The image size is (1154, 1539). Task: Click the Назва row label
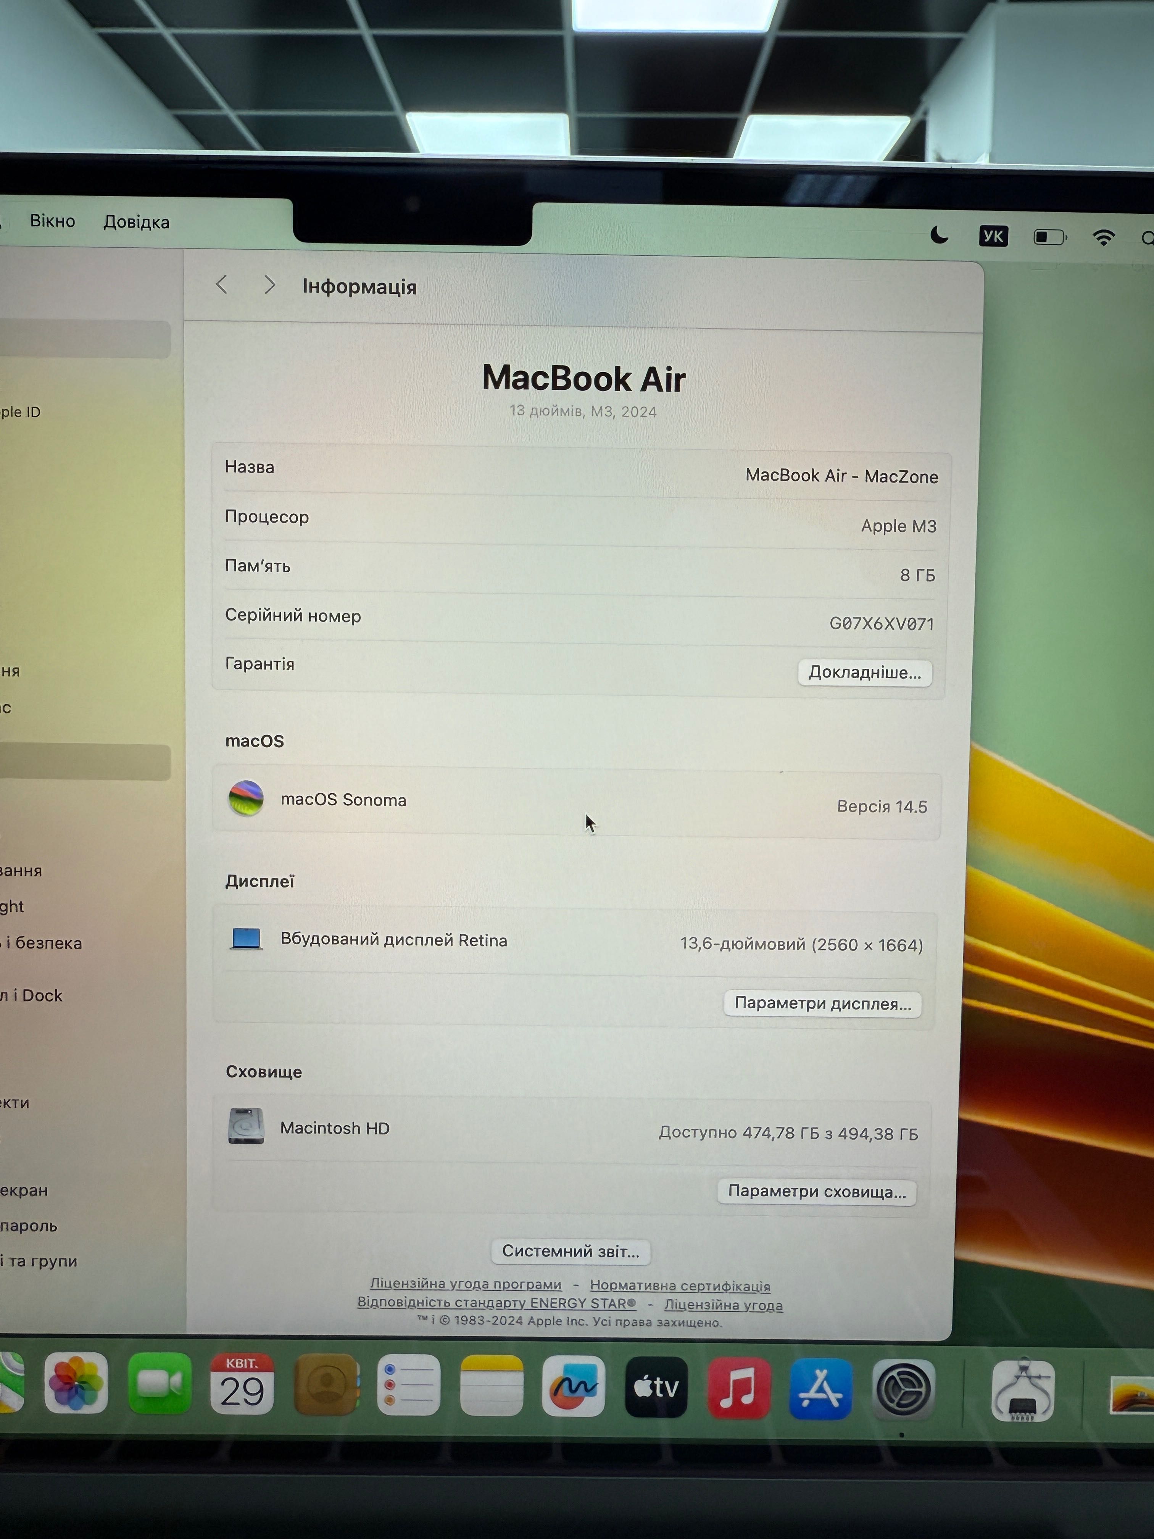coord(249,467)
